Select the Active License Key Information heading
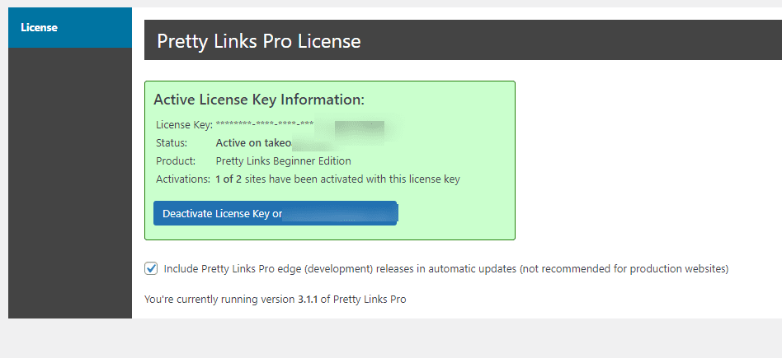The width and height of the screenshot is (782, 358). pyautogui.click(x=259, y=100)
